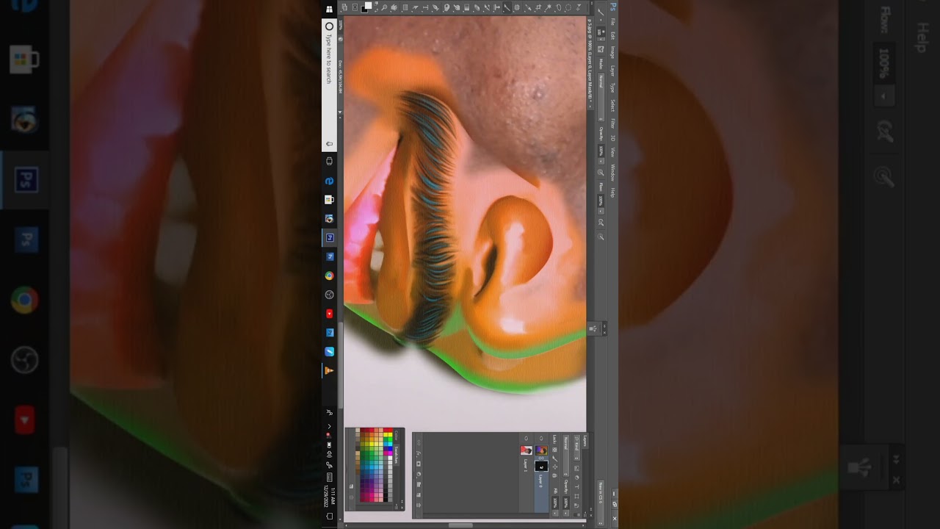This screenshot has width=940, height=529.
Task: Open the Window menu
Action: coord(612,173)
